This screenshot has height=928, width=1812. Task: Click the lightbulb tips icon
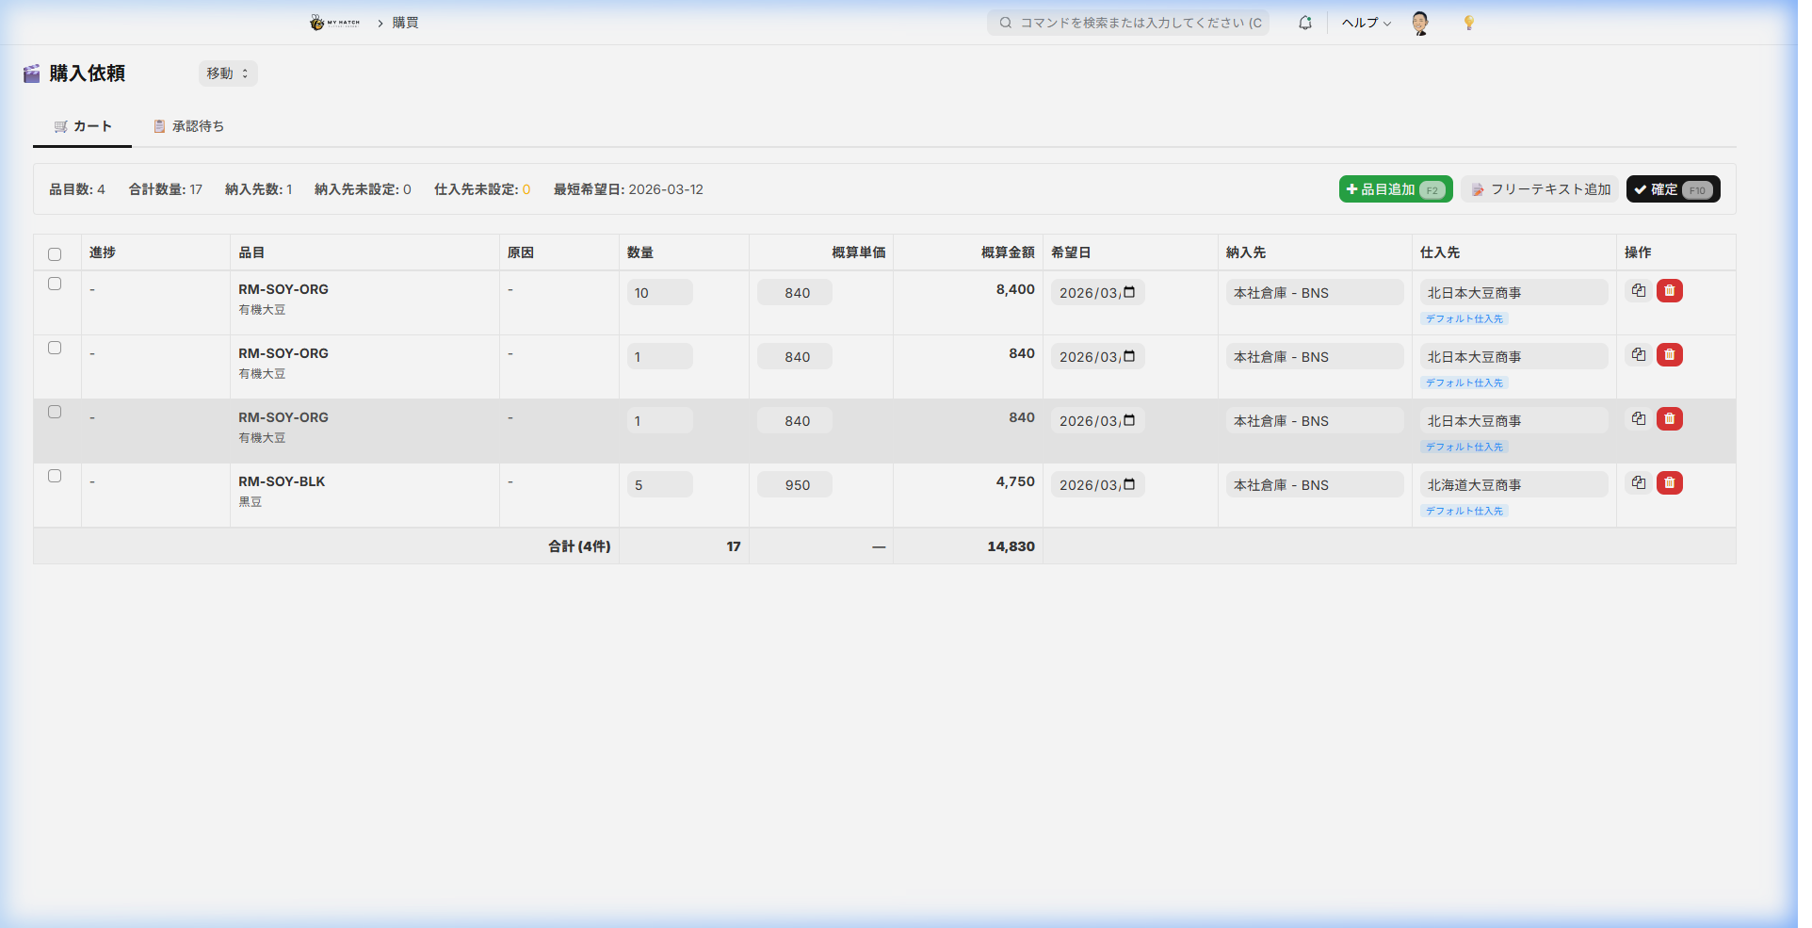1468,23
